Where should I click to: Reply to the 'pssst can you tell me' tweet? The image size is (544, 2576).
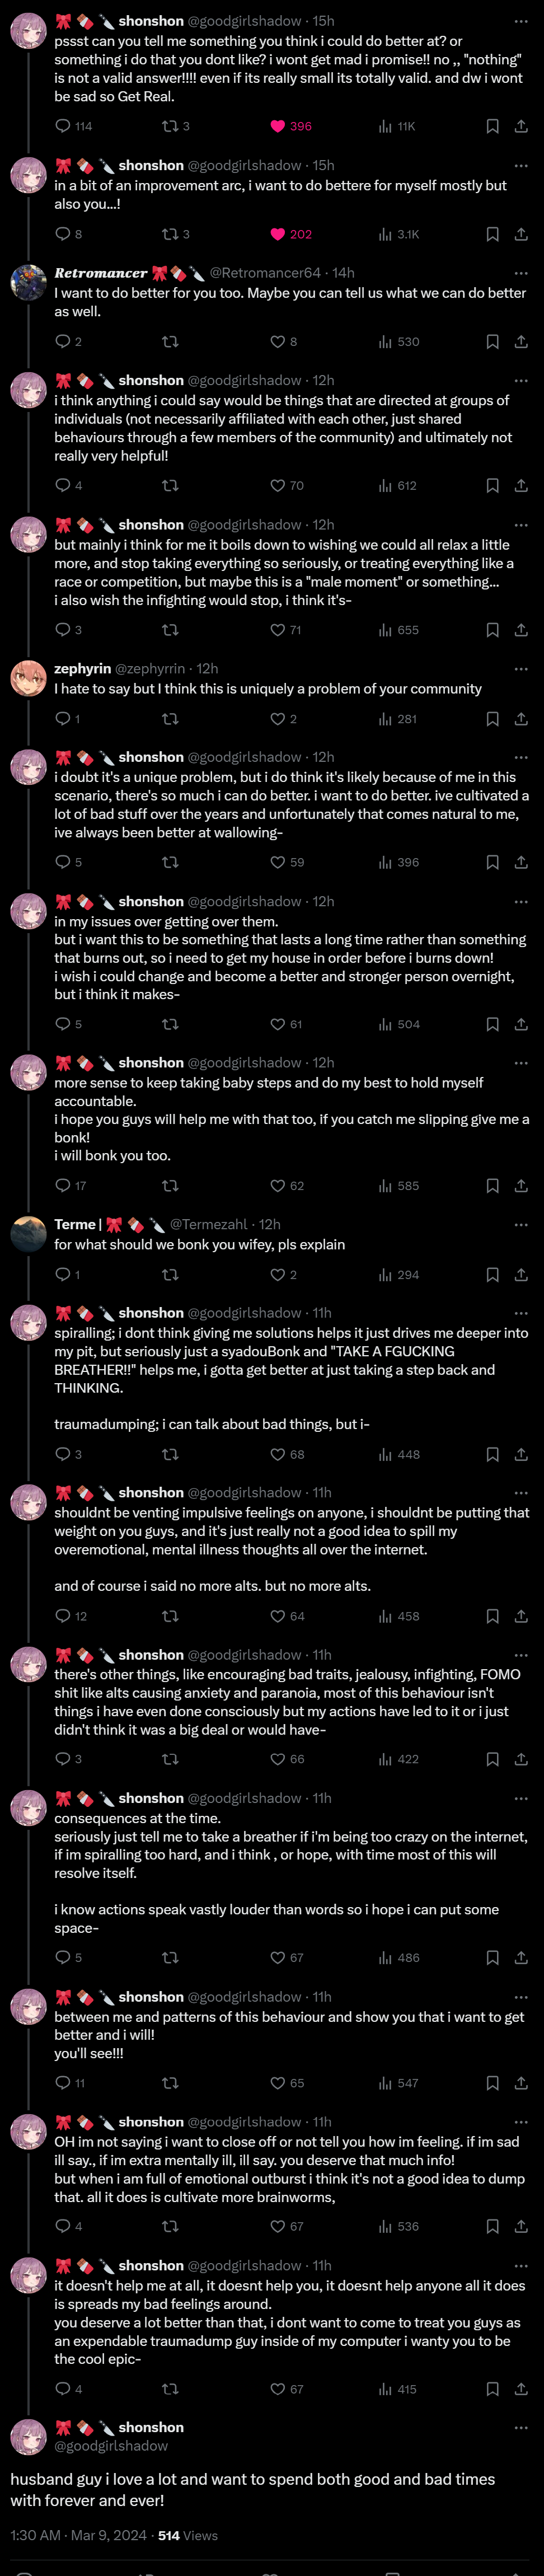[63, 126]
